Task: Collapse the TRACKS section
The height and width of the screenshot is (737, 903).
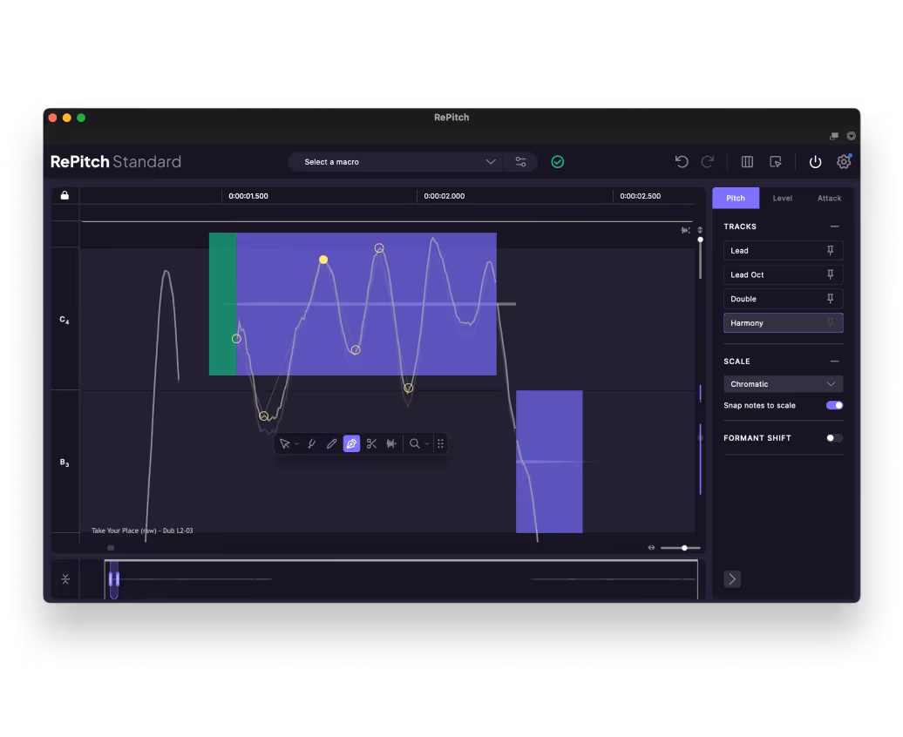Action: (834, 227)
